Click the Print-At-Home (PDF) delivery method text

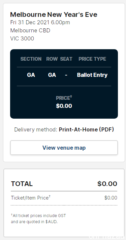coord(86,130)
